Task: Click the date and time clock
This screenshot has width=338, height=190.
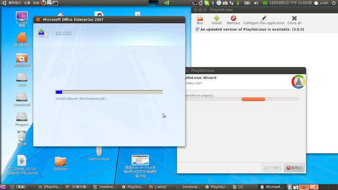Action: click(x=291, y=3)
